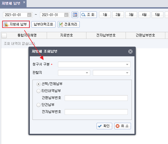Cancel with the 취소 button
This screenshot has width=168, height=144.
coord(123,126)
